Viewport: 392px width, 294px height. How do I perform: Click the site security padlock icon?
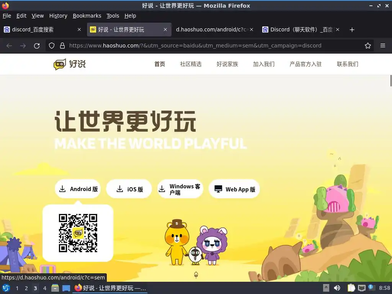(x=62, y=46)
